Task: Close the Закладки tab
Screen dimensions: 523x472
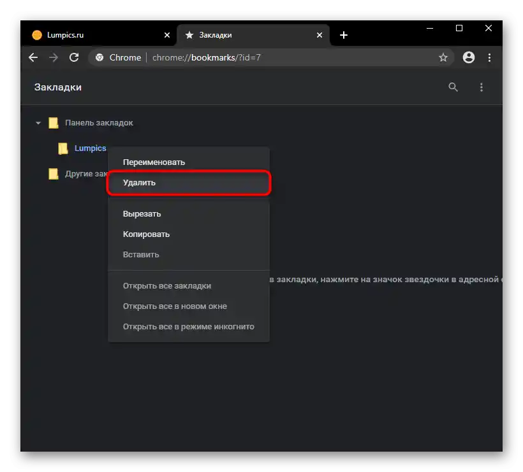Action: [x=320, y=35]
